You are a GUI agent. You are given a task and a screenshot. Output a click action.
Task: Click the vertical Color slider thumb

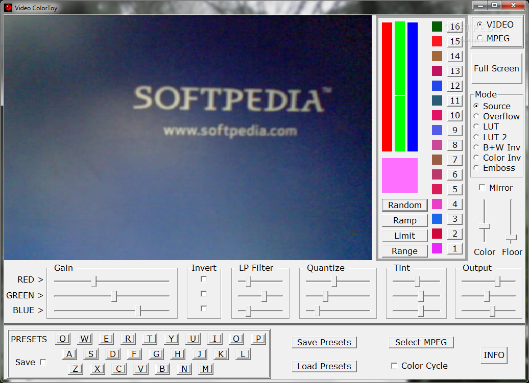point(485,226)
